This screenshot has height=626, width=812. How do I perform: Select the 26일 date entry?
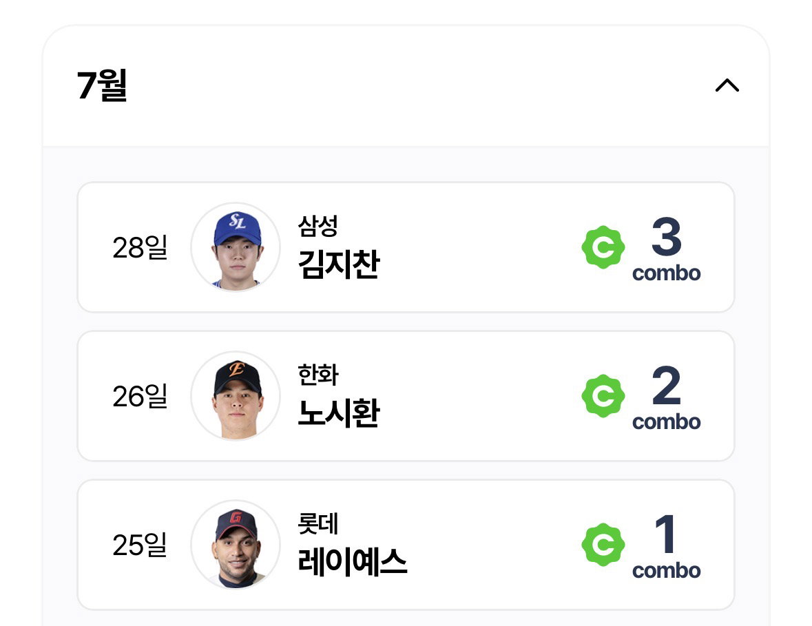pos(140,396)
